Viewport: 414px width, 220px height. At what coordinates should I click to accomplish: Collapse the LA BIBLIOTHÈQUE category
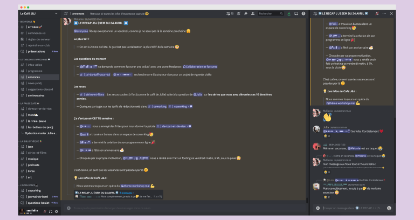click(30, 141)
